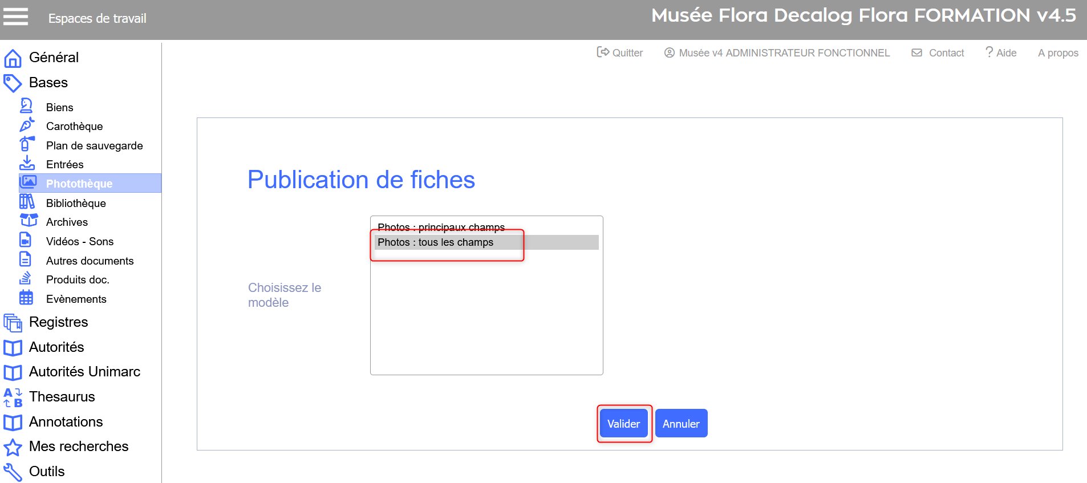Click the Entrées download icon
This screenshot has width=1087, height=483.
[27, 164]
